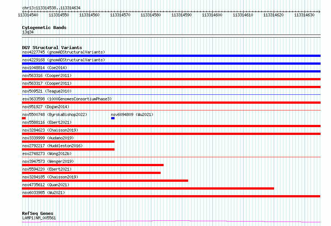This screenshot has height=226, width=331.
Task: Click ruler position 113314570
Action: (120, 15)
